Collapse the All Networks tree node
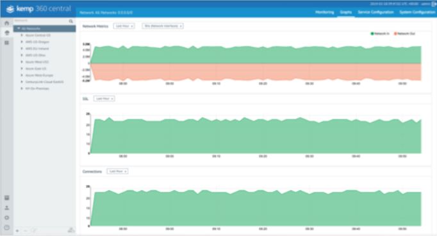This screenshot has width=437, height=236. (19, 28)
